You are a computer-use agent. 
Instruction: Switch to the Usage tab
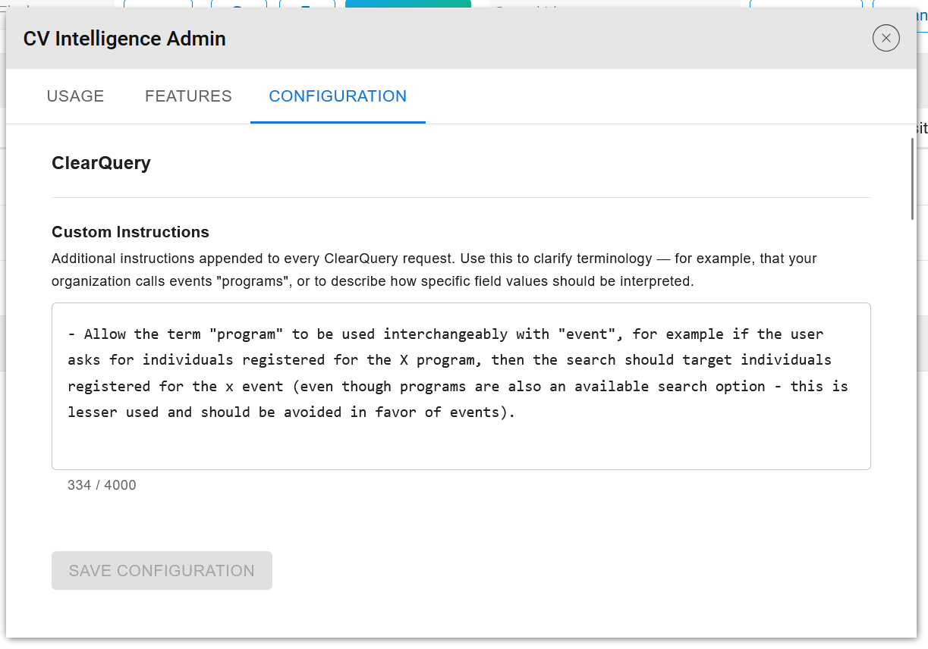(75, 96)
